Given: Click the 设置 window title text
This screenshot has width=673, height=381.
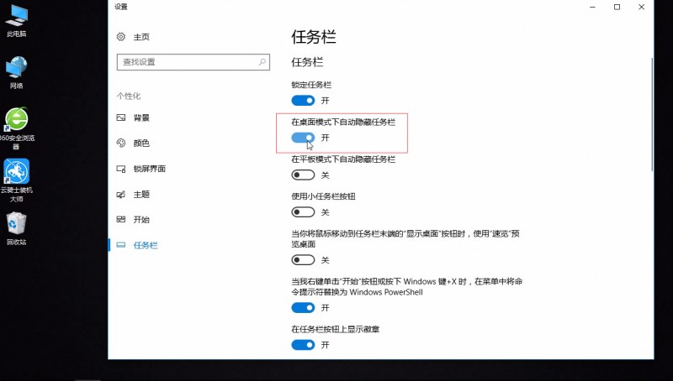Looking at the screenshot, I should click(121, 7).
